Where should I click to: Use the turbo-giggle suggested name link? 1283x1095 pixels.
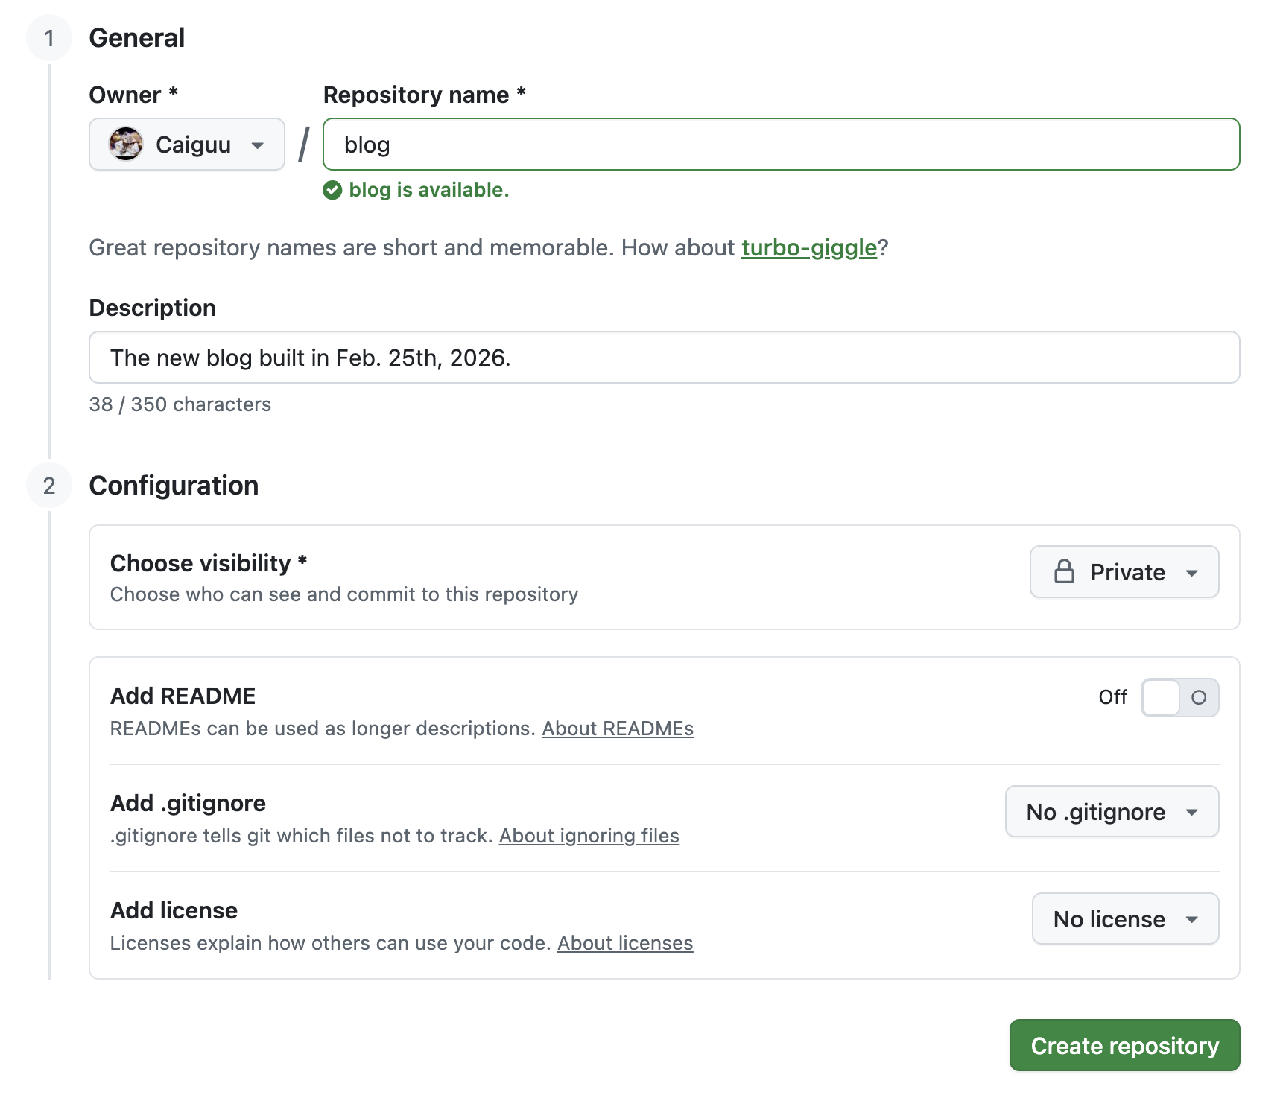point(808,248)
